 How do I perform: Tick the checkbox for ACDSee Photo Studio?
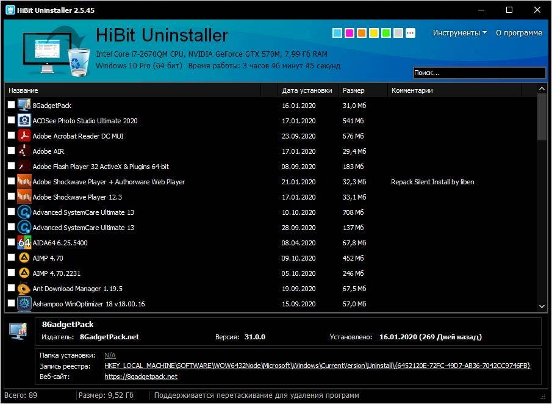pos(11,120)
